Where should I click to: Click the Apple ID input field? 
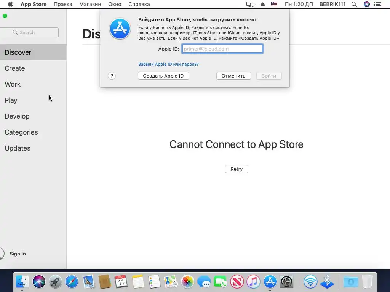[222, 49]
